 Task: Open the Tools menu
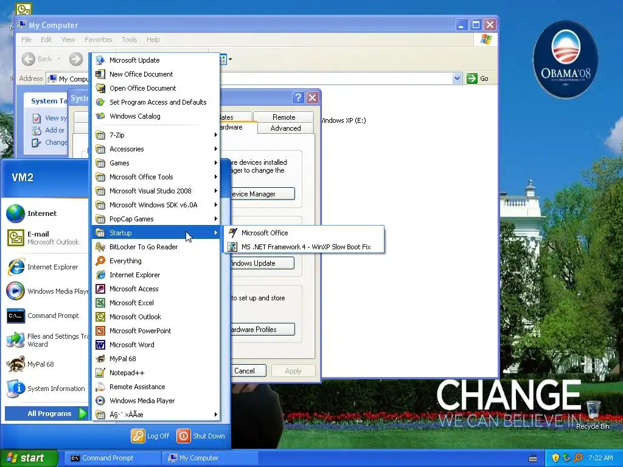(x=129, y=40)
